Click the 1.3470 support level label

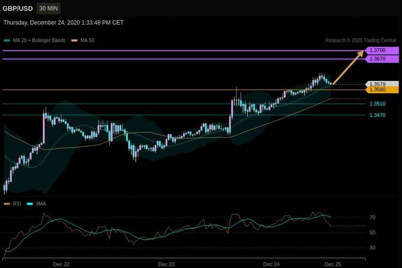[x=378, y=115]
